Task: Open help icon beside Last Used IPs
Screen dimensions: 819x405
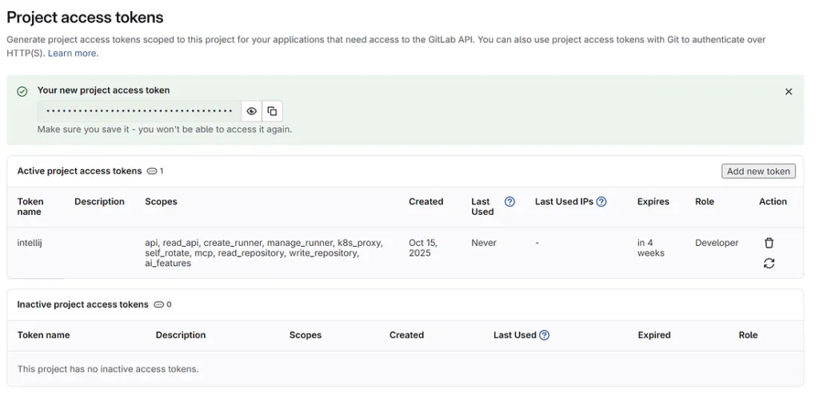Action: click(601, 202)
